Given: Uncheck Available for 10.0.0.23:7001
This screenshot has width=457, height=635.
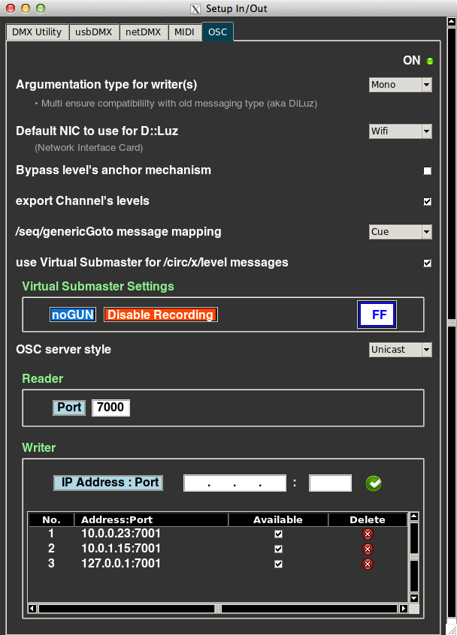Looking at the screenshot, I should pos(278,534).
